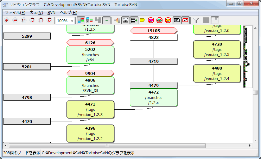Viewport: 261px width, 159px height.
Task: Click the yellow fold tags icon
Action: point(142,21)
